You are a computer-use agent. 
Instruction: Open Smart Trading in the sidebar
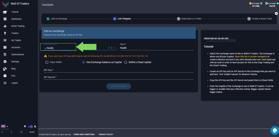[18, 26]
